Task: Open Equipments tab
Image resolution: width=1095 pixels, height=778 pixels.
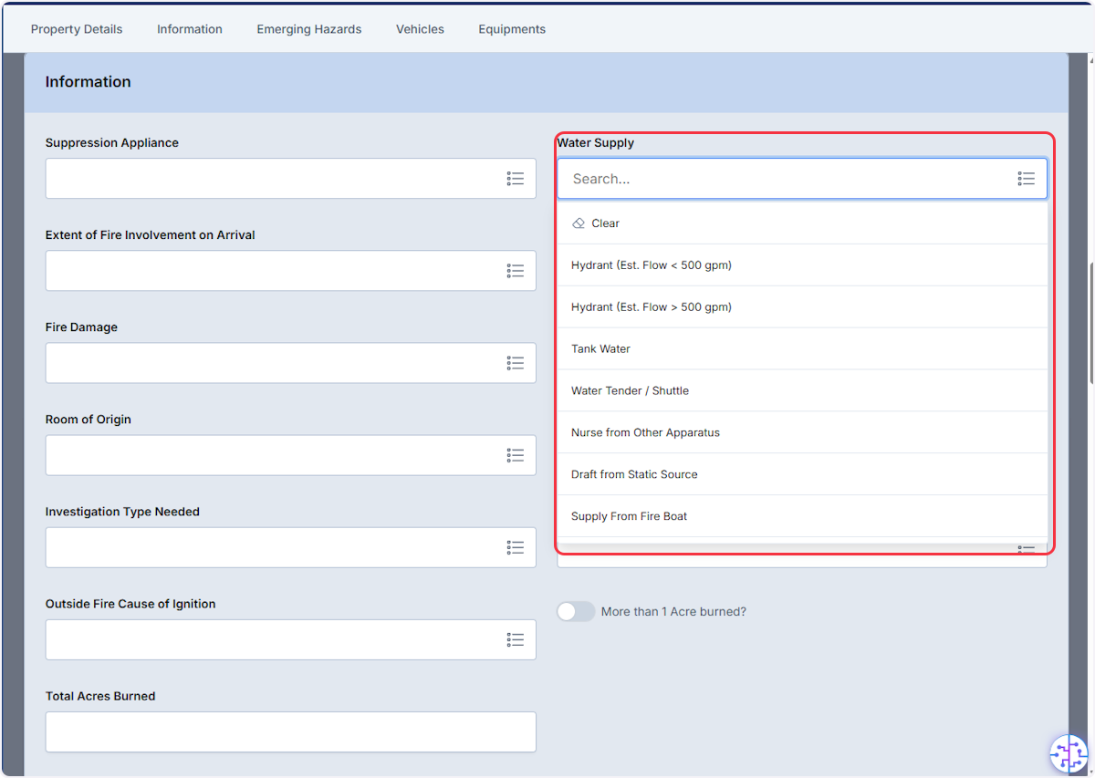Action: 512,29
